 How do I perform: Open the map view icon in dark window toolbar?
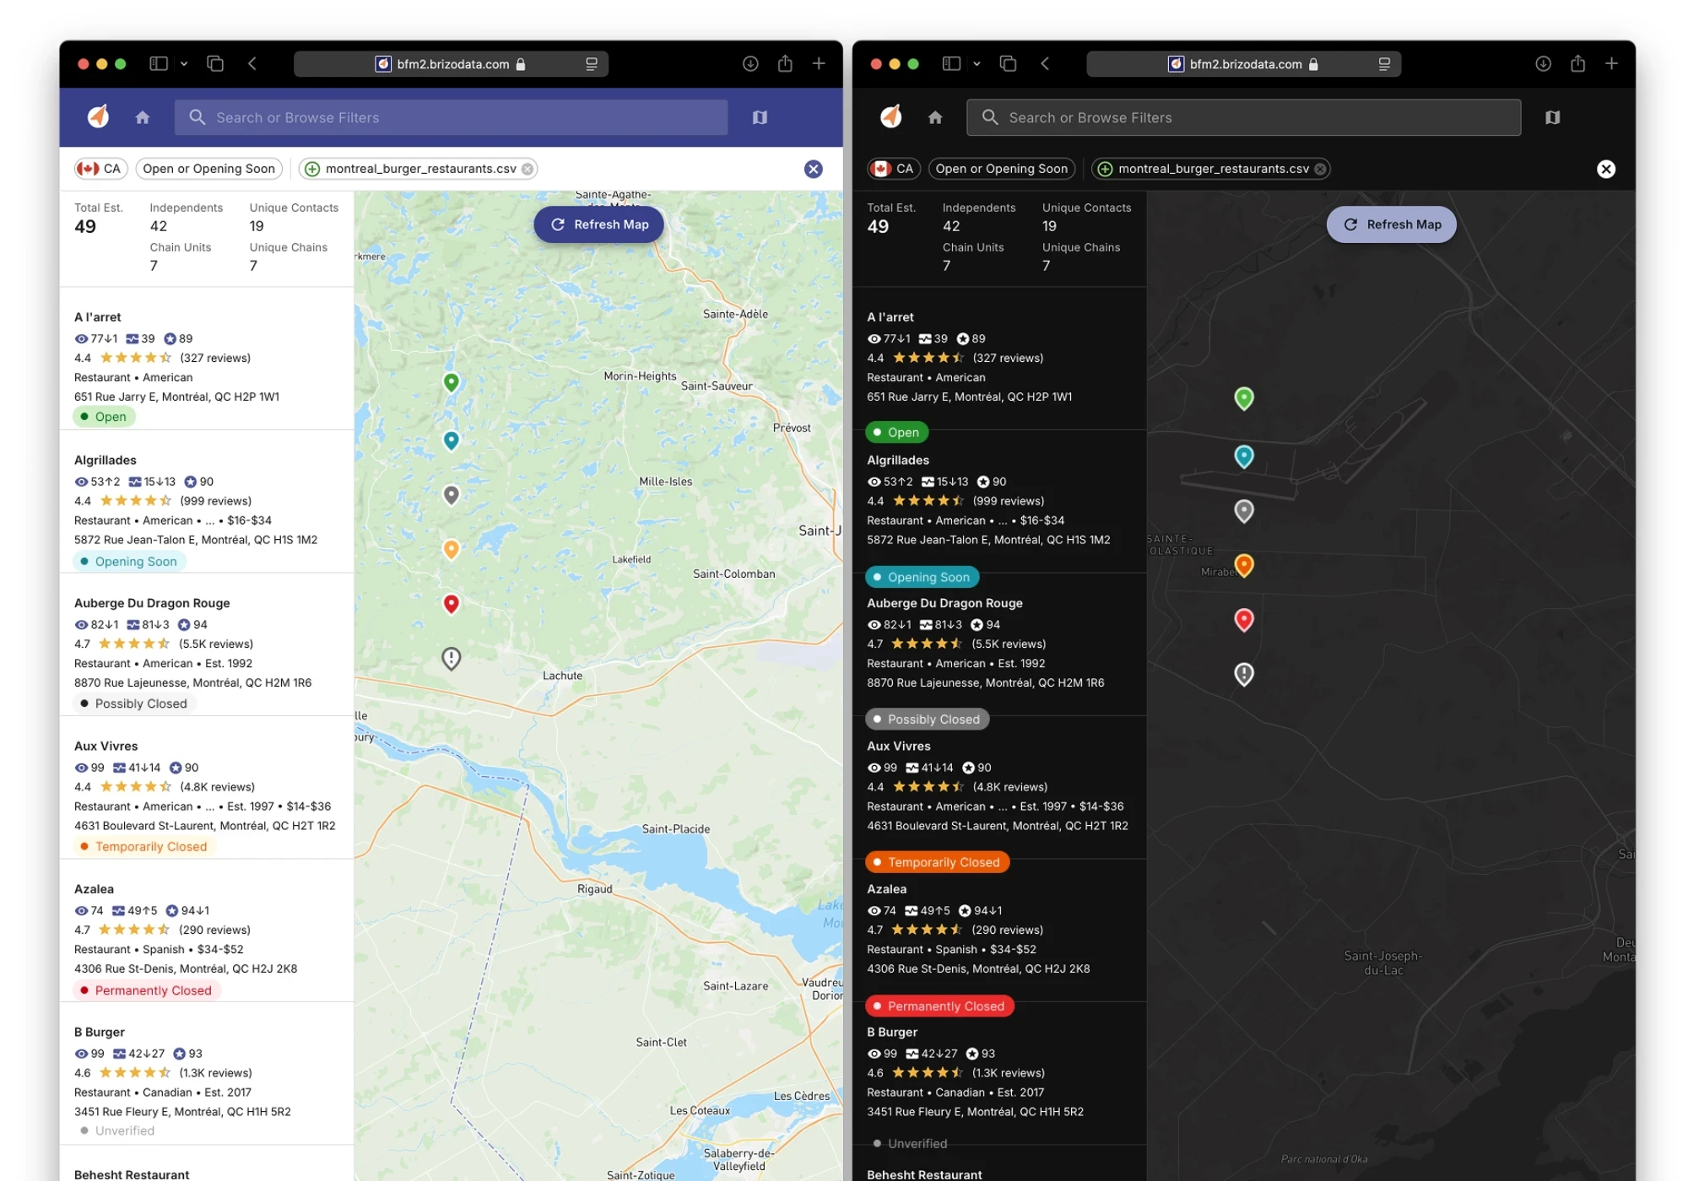(x=1552, y=117)
